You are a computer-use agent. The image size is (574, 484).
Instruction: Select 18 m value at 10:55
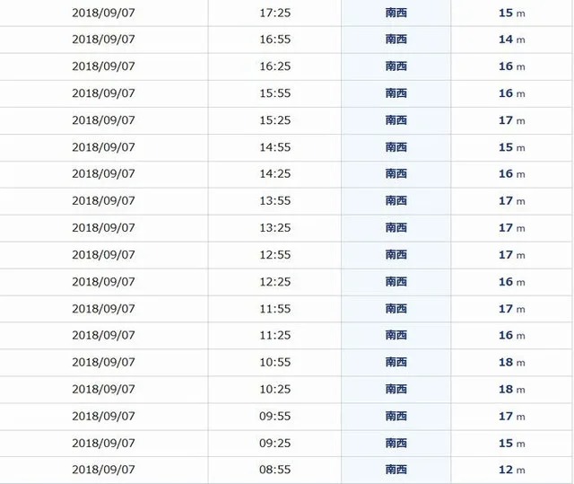pyautogui.click(x=512, y=363)
